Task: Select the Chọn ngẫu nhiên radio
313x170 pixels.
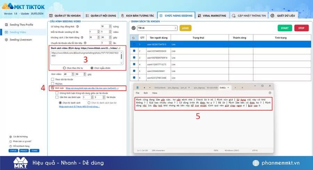Action: (x=92, y=68)
